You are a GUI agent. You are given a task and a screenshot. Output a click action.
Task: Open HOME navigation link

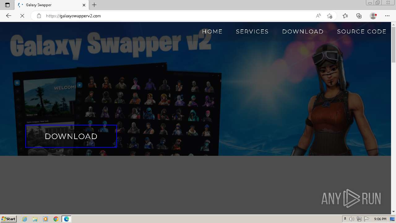coord(212,32)
